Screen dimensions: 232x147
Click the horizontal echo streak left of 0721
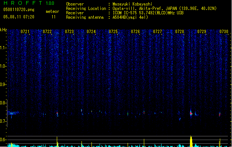[13, 113]
